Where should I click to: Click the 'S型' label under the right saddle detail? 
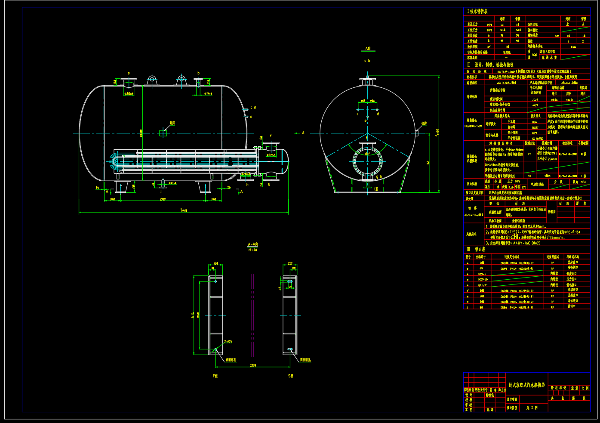pos(290,376)
